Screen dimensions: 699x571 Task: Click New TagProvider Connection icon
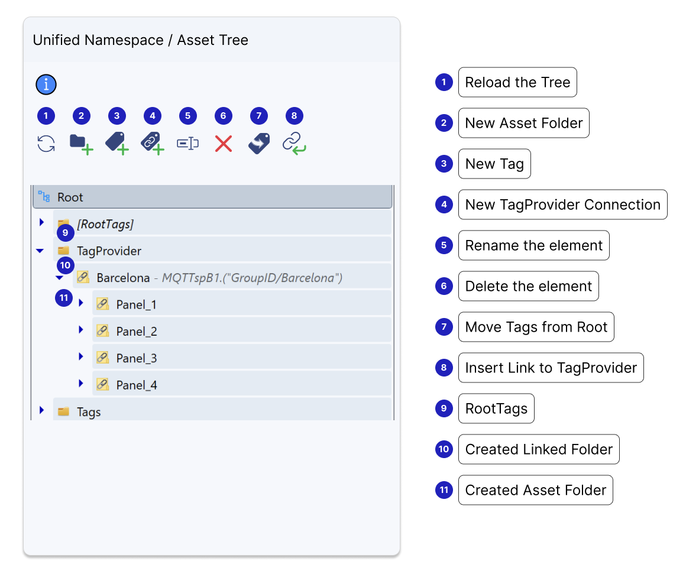pos(152,144)
